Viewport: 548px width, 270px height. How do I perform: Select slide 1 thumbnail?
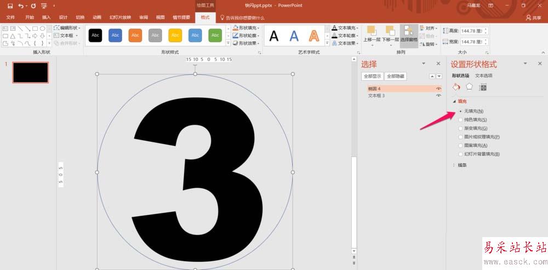(x=30, y=72)
